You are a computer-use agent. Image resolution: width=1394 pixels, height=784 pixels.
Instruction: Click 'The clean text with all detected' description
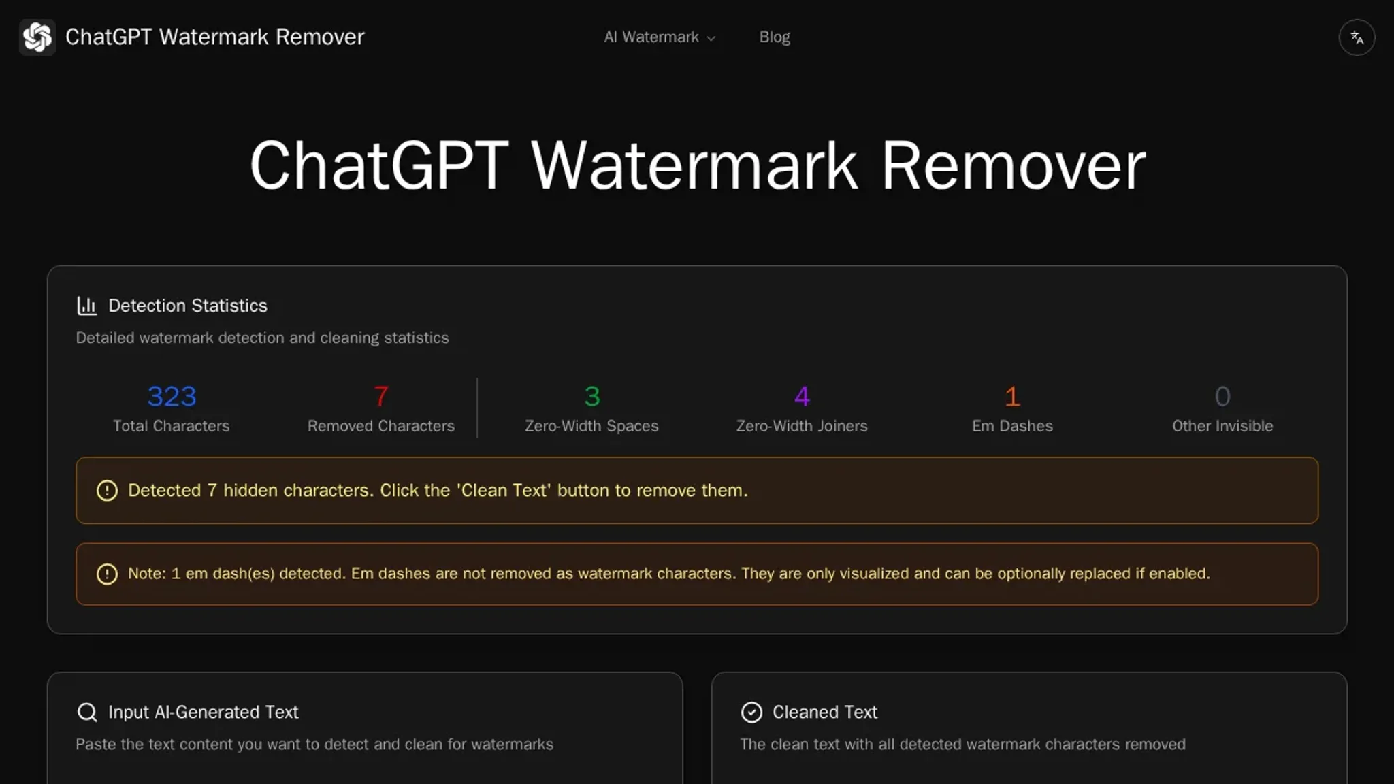962,745
